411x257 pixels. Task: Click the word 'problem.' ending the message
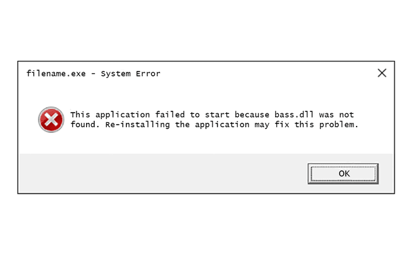click(338, 125)
